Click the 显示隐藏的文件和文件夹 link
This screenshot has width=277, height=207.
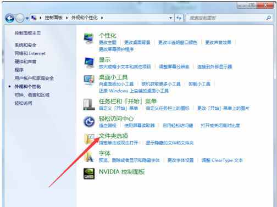click(x=170, y=143)
